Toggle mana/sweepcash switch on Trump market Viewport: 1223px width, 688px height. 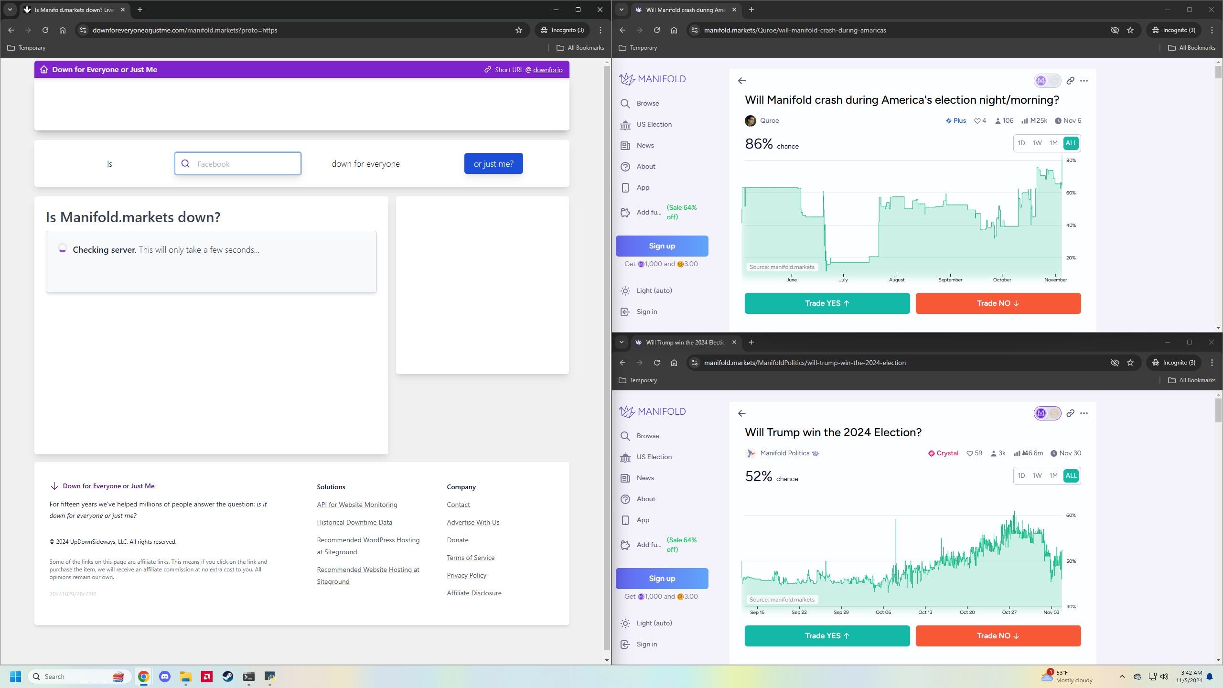pyautogui.click(x=1048, y=413)
